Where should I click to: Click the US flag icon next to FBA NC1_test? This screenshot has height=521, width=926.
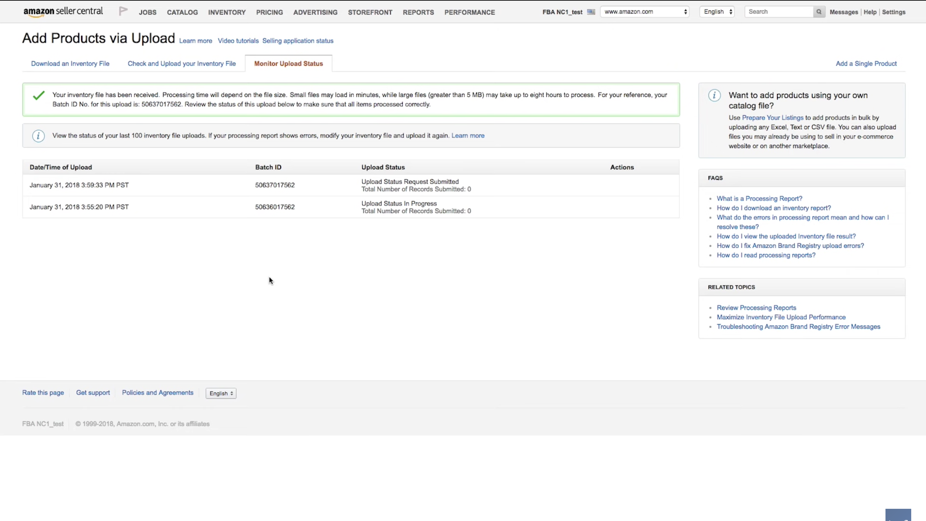coord(591,12)
